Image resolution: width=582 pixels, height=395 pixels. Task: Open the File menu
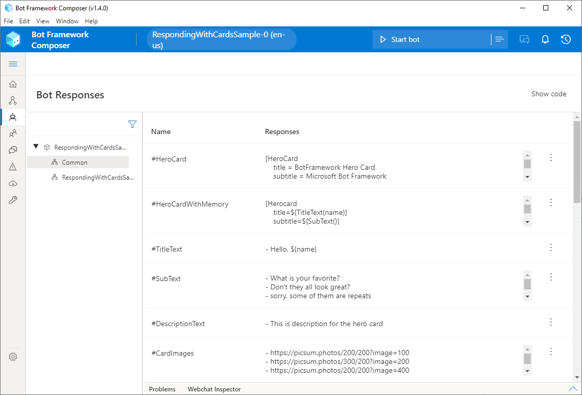(x=9, y=21)
